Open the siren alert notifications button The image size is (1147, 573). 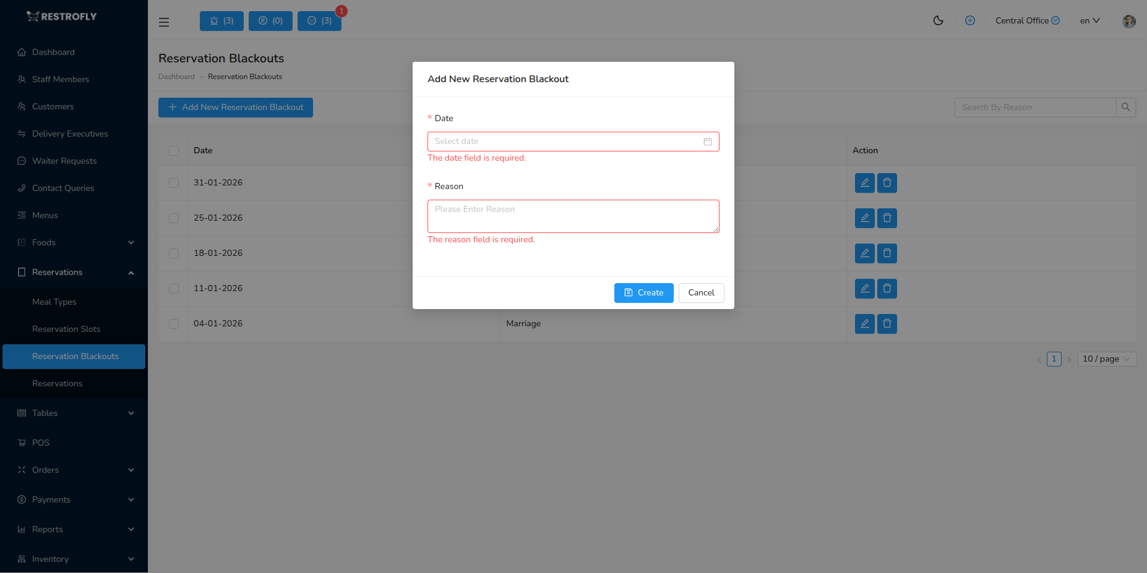(x=221, y=20)
